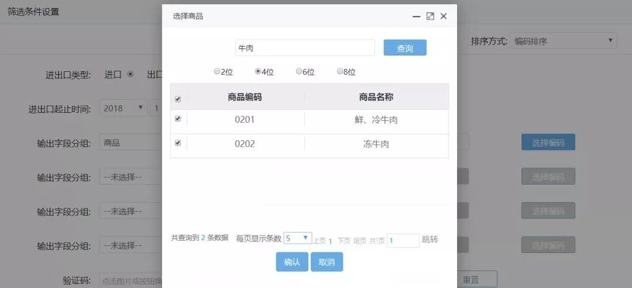Image resolution: width=632 pixels, height=288 pixels.
Task: Click the blue 选择编码 button
Action: 548,143
